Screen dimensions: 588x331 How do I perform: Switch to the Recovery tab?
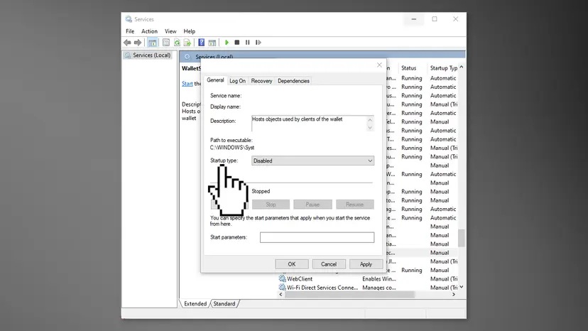pos(261,81)
